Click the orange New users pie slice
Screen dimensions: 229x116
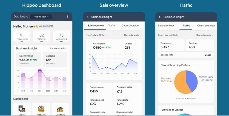180,82
